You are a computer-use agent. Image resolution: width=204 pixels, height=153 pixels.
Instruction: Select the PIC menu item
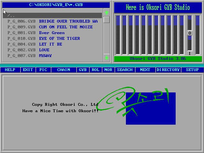pos(43,70)
